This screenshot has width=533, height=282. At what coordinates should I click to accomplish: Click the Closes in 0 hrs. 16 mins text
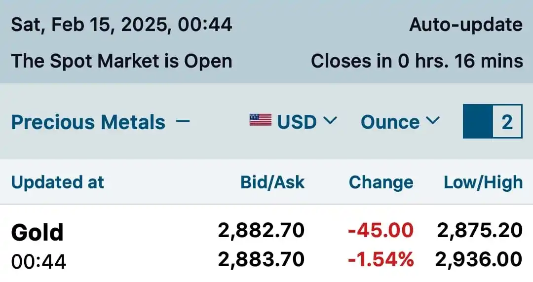(417, 61)
